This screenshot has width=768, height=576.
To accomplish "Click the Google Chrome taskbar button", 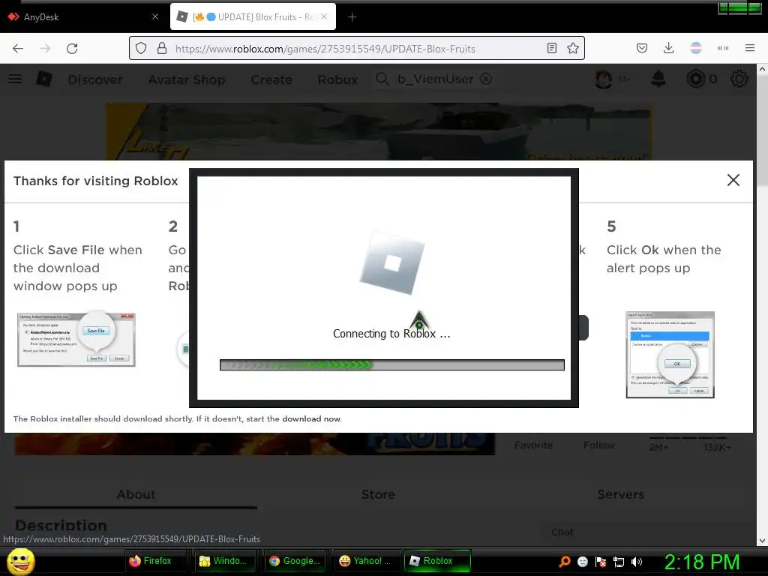I will [295, 561].
